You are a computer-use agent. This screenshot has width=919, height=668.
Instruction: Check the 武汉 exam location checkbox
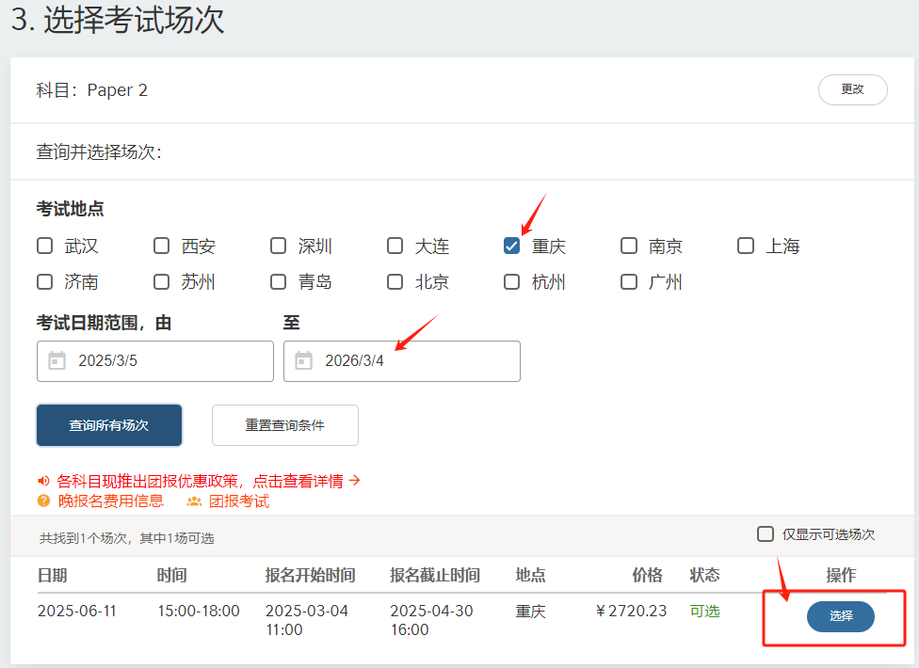coord(44,246)
